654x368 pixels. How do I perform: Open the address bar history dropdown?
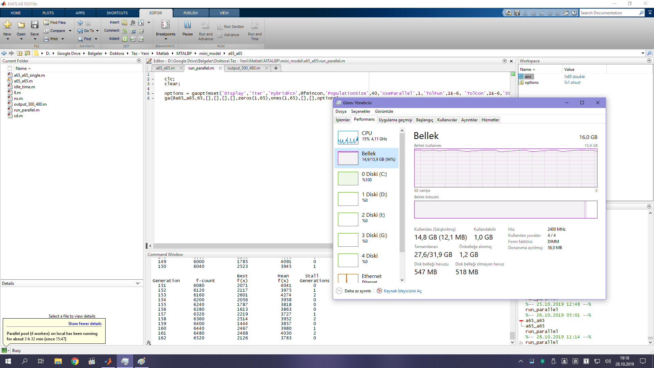click(x=643, y=53)
